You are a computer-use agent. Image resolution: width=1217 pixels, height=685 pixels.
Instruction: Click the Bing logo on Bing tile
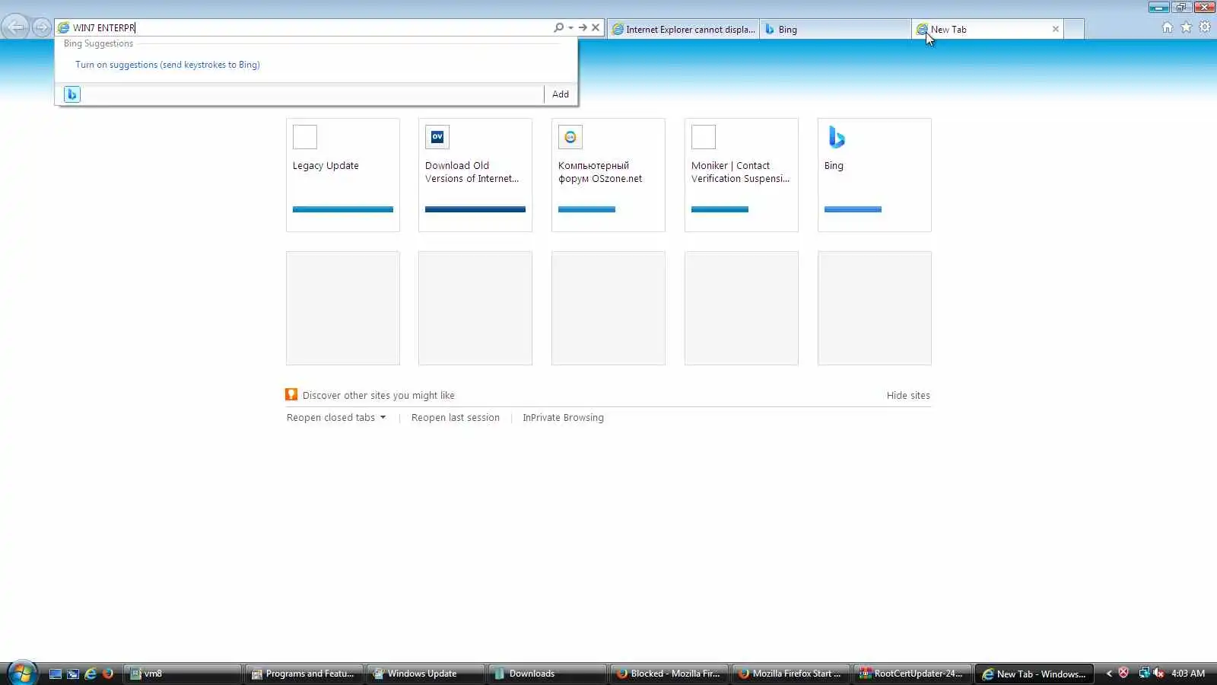pyautogui.click(x=837, y=137)
